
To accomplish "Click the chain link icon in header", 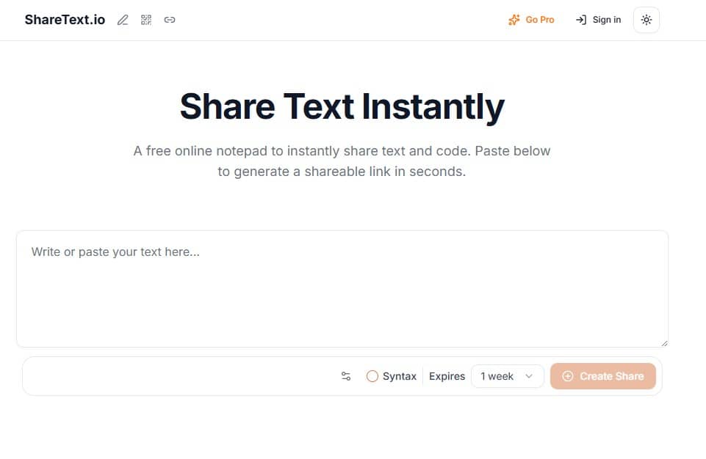I will (x=170, y=20).
